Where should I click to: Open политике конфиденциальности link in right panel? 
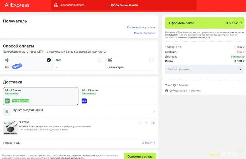click(192, 37)
